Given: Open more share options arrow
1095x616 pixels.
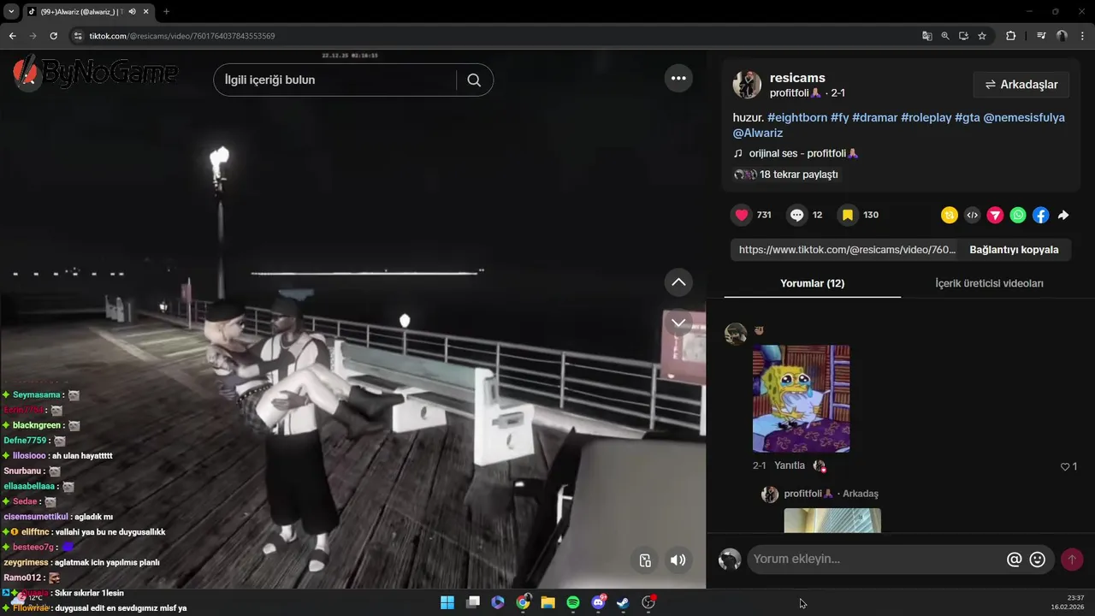Looking at the screenshot, I should click(1063, 216).
